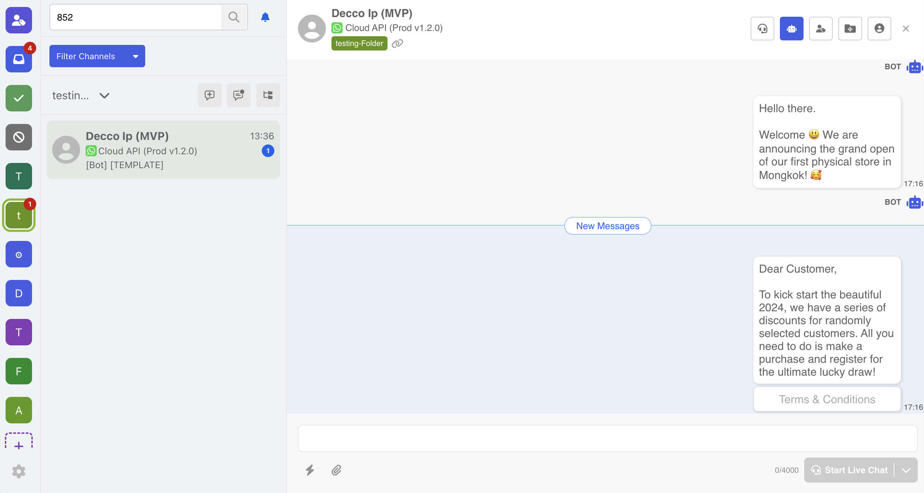Toggle the folder tree view icon
924x493 pixels.
268,95
